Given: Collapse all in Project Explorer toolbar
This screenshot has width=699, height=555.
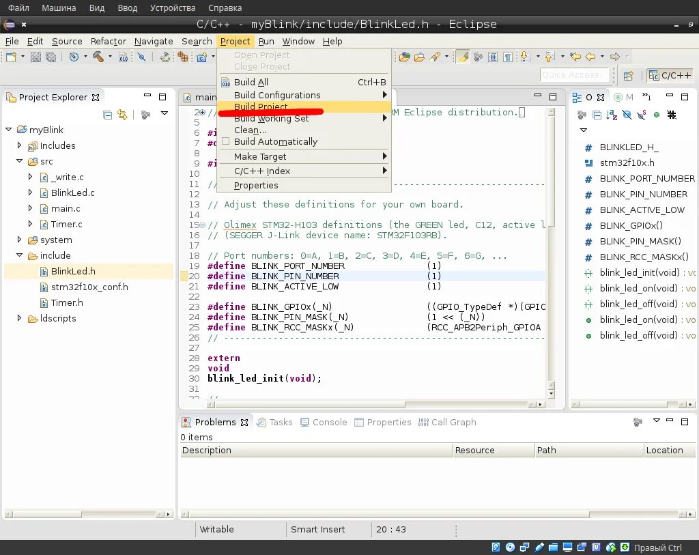Looking at the screenshot, I should 107,115.
